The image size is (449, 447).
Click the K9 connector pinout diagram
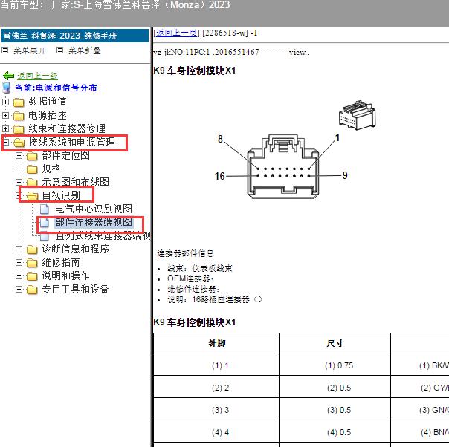282,166
